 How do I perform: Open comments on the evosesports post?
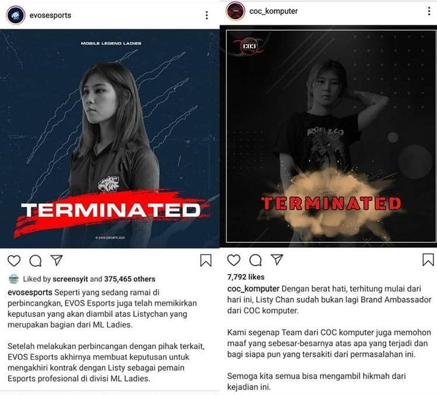pos(36,261)
